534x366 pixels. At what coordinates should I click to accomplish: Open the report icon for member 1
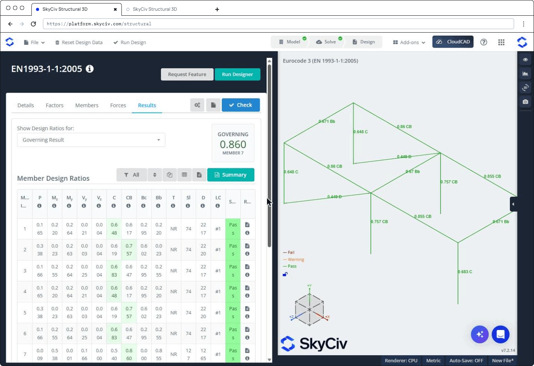247,225
